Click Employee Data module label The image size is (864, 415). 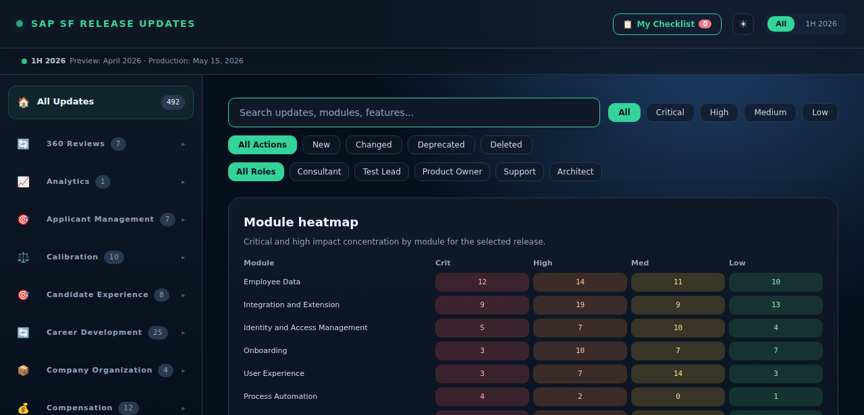(x=272, y=282)
